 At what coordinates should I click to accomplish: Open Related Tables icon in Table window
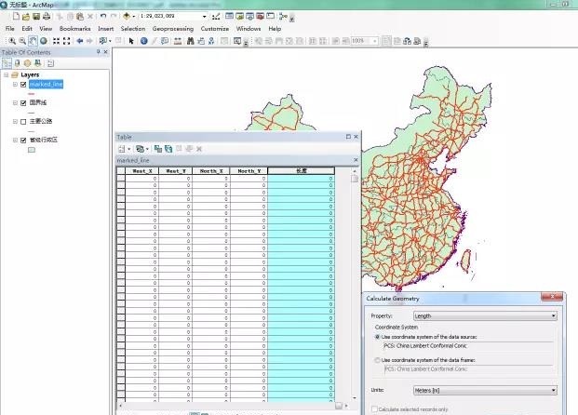coord(140,149)
